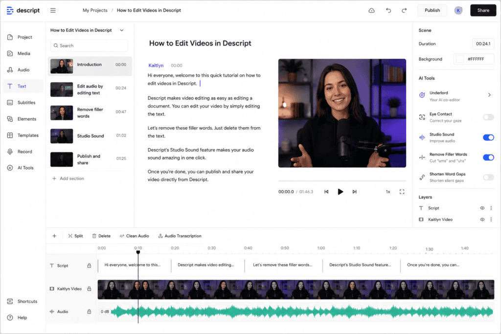
Task: Open Help in the sidebar
Action: pyautogui.click(x=23, y=318)
